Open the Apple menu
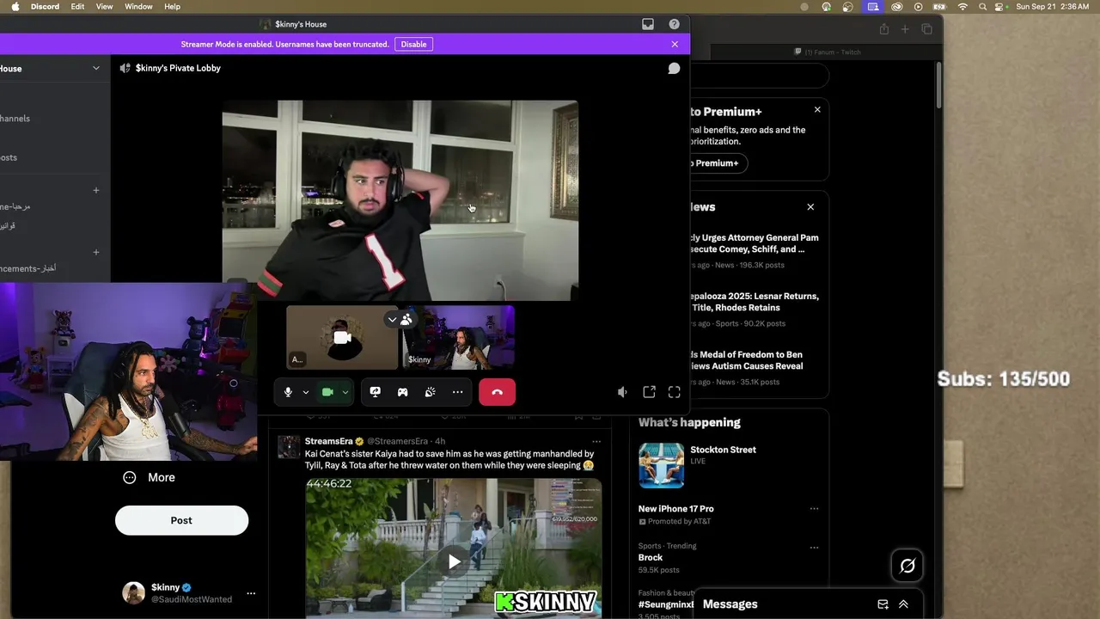This screenshot has height=619, width=1100. [15, 6]
